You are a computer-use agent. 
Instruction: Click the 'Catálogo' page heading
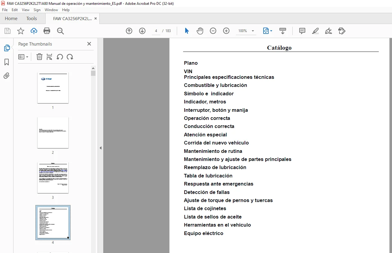tap(279, 48)
